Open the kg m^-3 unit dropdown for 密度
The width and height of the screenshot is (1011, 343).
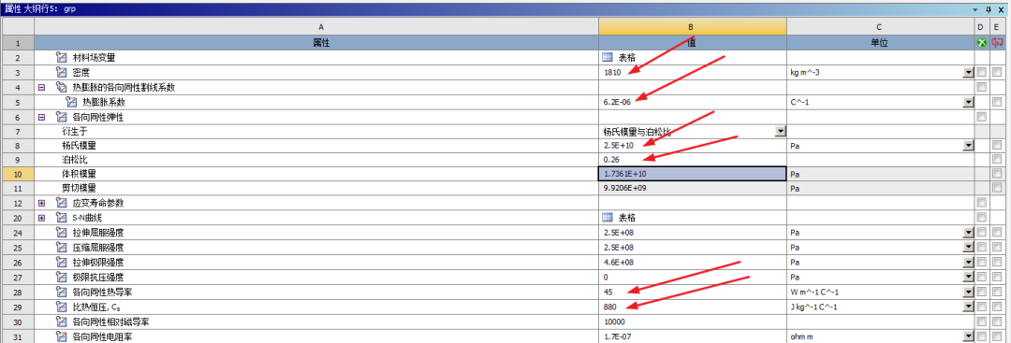[968, 72]
